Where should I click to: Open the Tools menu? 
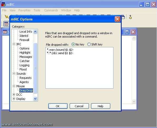point(37,10)
